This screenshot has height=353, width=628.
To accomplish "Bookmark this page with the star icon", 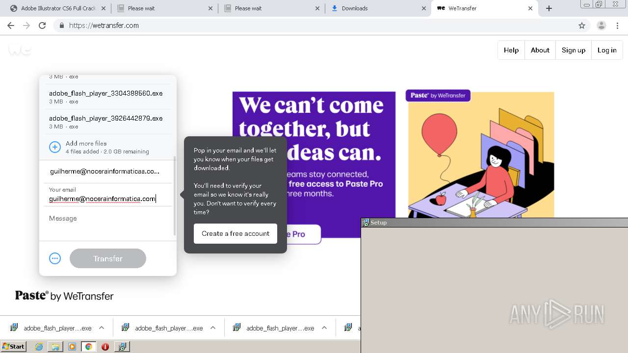I will pyautogui.click(x=582, y=25).
